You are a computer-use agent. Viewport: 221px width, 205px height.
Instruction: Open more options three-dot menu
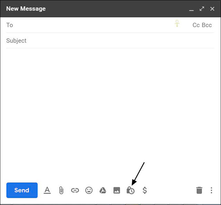coord(211,190)
